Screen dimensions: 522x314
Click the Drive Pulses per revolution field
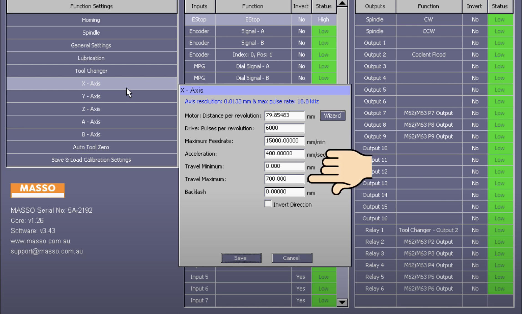click(x=284, y=128)
